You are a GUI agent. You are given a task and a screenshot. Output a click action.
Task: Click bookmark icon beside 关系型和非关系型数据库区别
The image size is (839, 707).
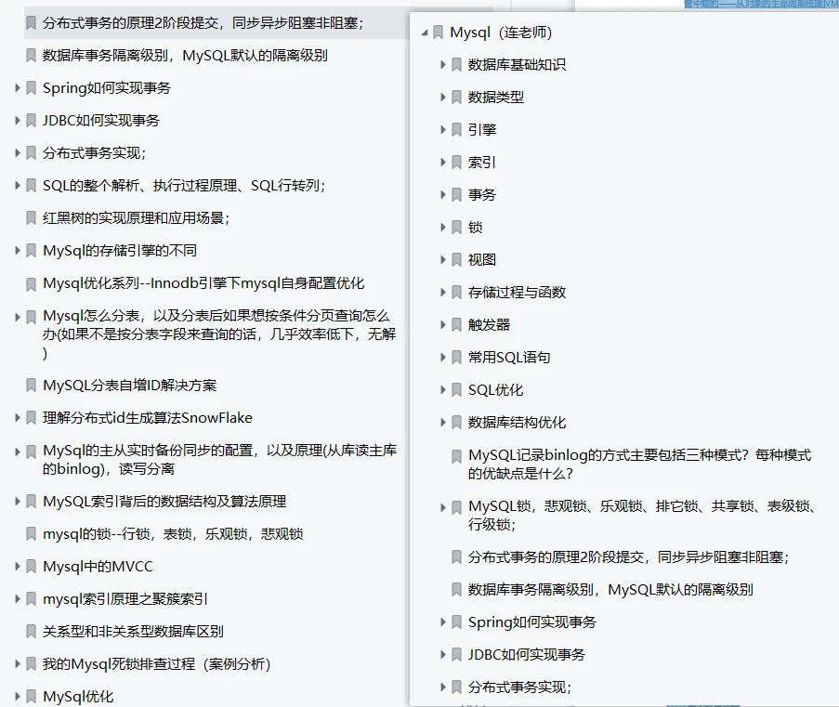click(x=31, y=632)
